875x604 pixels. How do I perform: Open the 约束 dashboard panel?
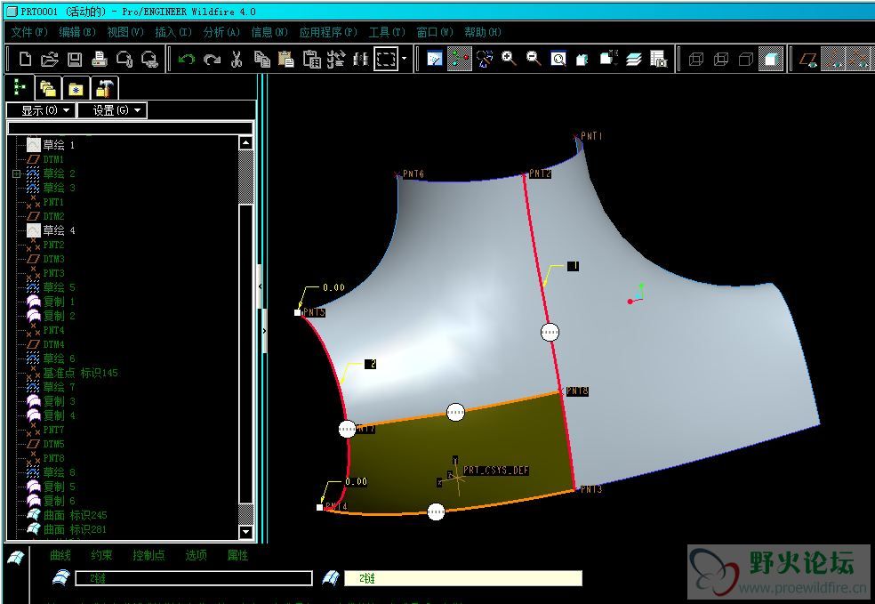(x=101, y=555)
